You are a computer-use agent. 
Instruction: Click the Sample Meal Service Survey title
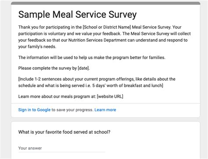[78, 14]
